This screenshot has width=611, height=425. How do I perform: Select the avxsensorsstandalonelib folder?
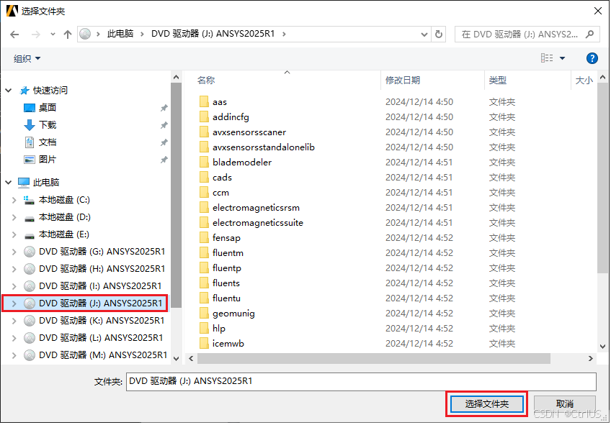264,147
